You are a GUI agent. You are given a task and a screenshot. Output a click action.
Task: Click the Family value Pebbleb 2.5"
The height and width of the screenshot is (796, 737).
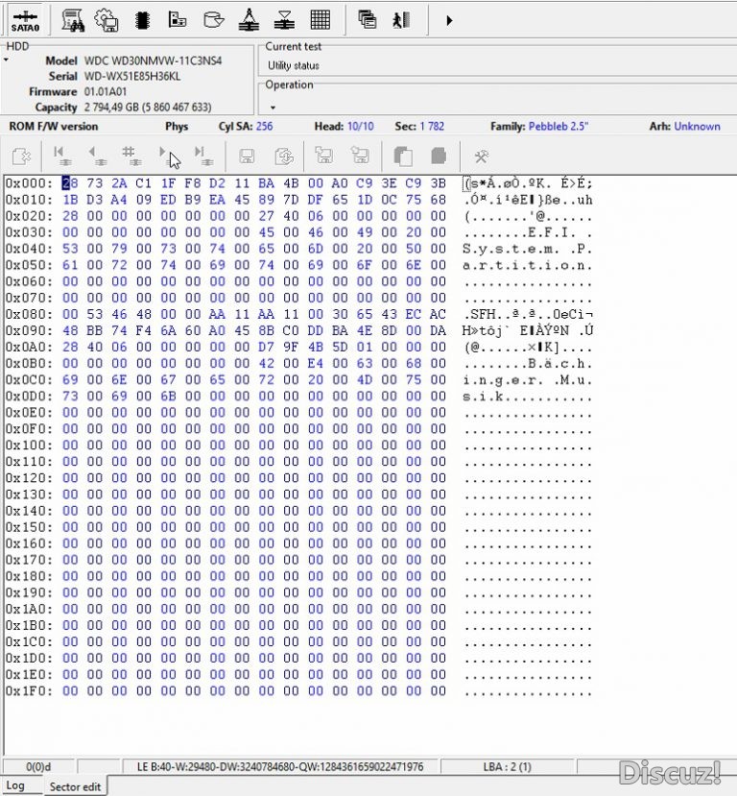tap(559, 127)
